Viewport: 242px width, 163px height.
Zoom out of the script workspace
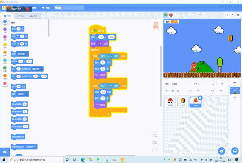tap(155, 142)
